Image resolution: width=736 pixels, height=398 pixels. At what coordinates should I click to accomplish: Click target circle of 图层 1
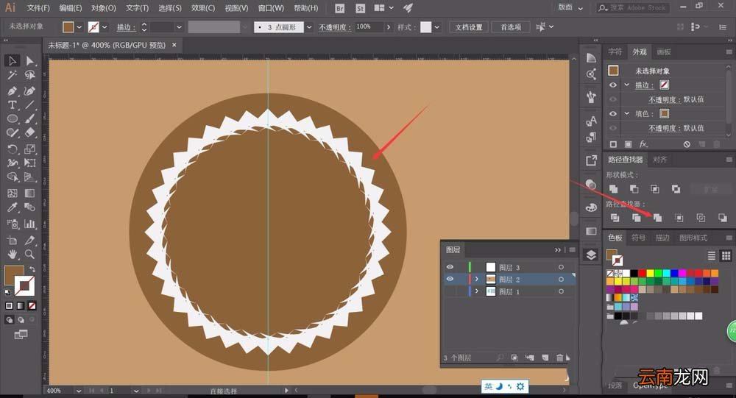(561, 291)
